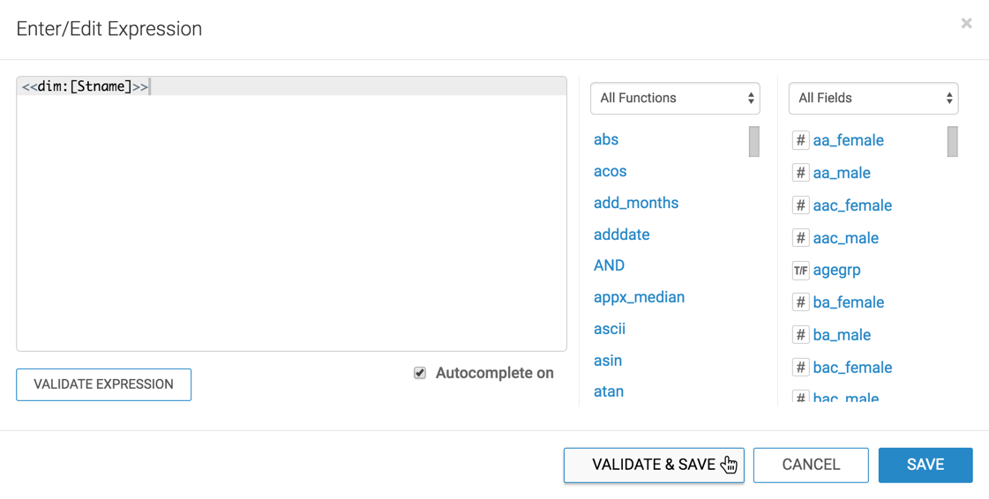This screenshot has width=989, height=499.
Task: Click Cancel to discard the expression
Action: pyautogui.click(x=811, y=465)
